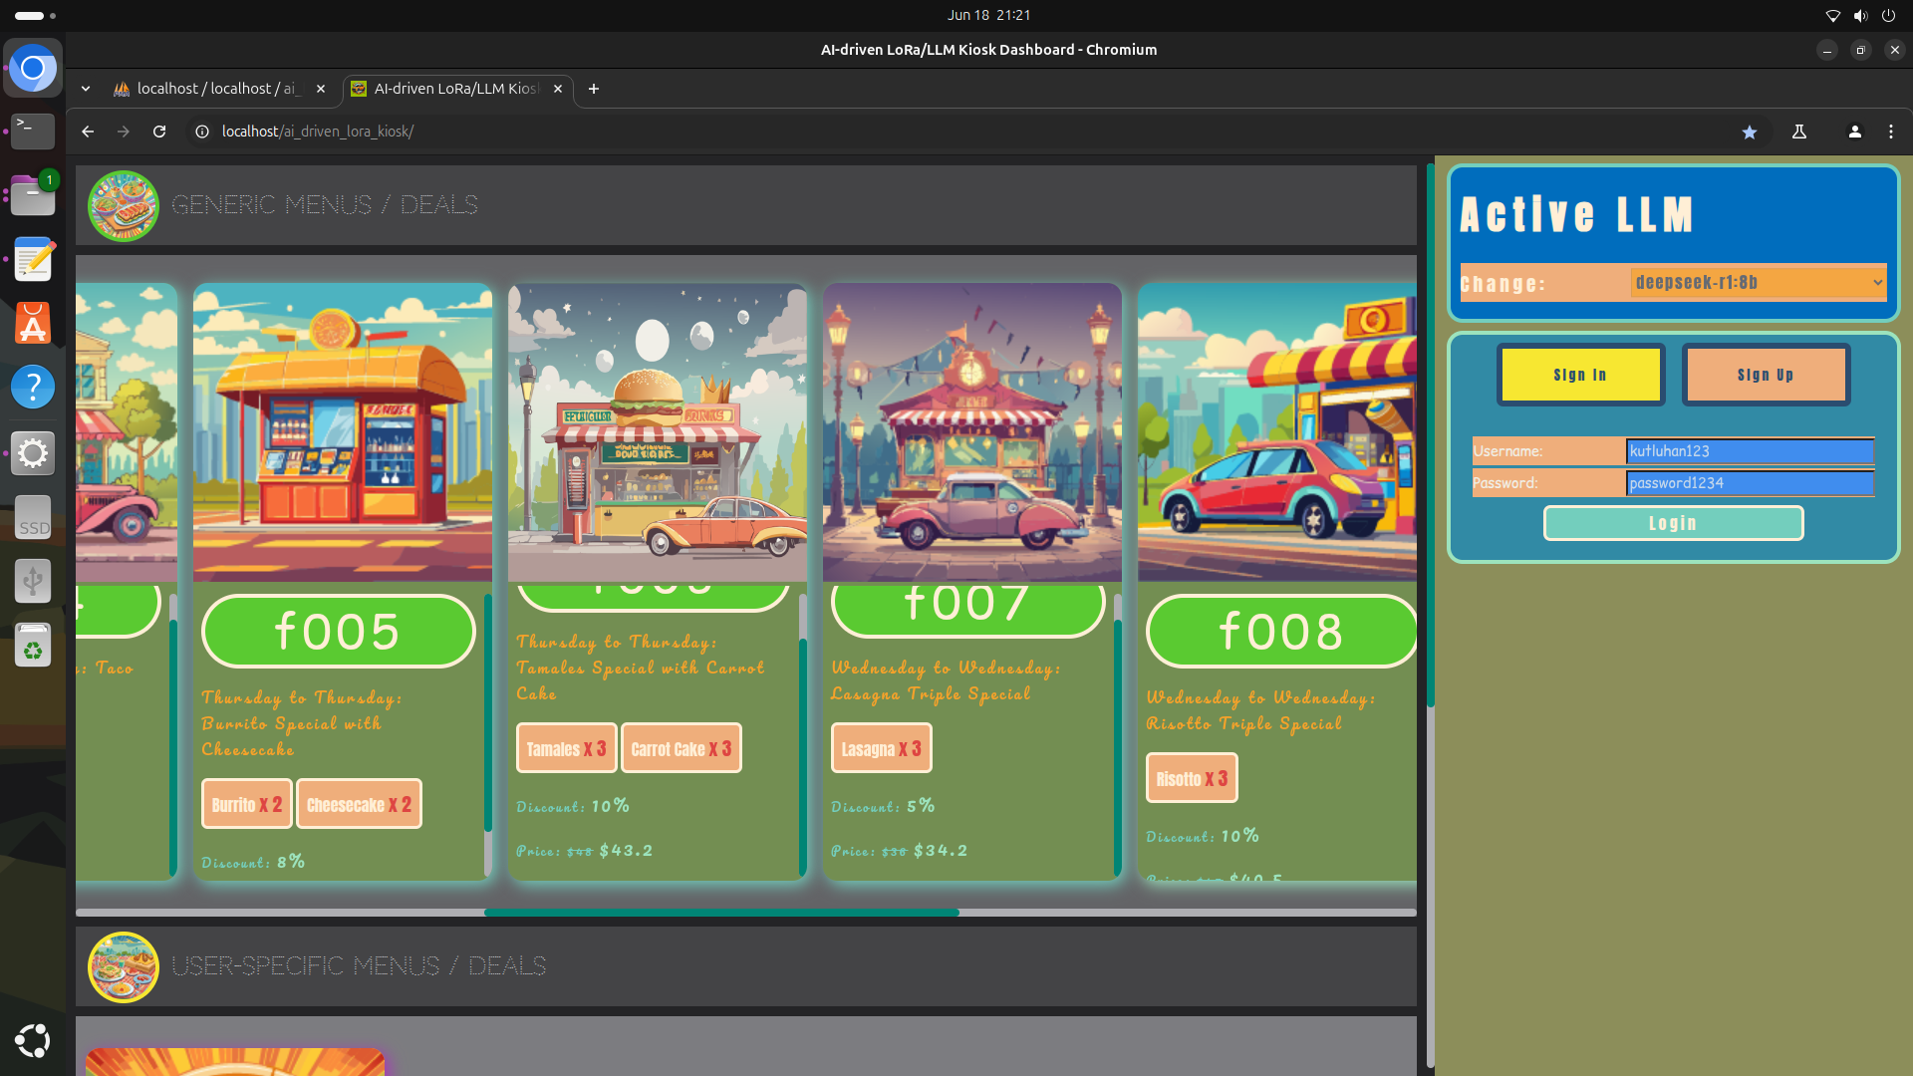
Task: Switch to the Sign Up form
Action: pyautogui.click(x=1766, y=375)
